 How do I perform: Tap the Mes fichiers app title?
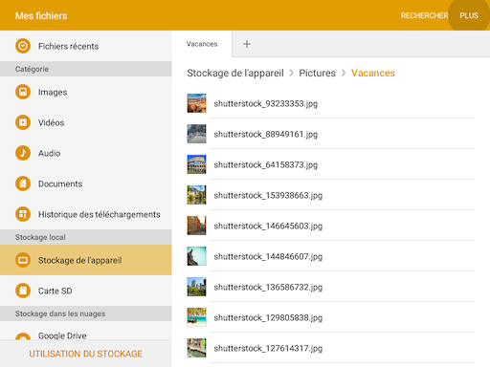click(41, 15)
